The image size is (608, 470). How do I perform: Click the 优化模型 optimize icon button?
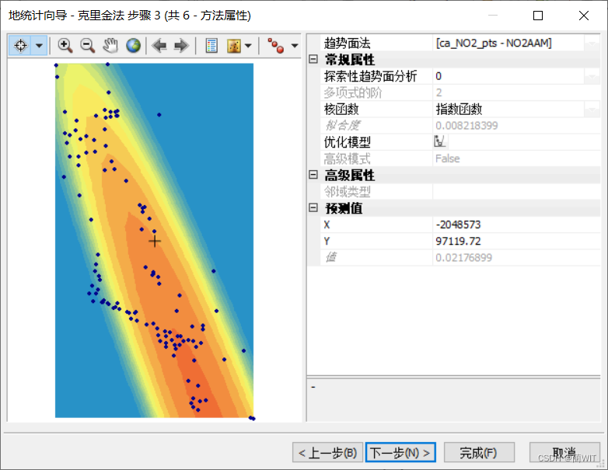pyautogui.click(x=440, y=141)
